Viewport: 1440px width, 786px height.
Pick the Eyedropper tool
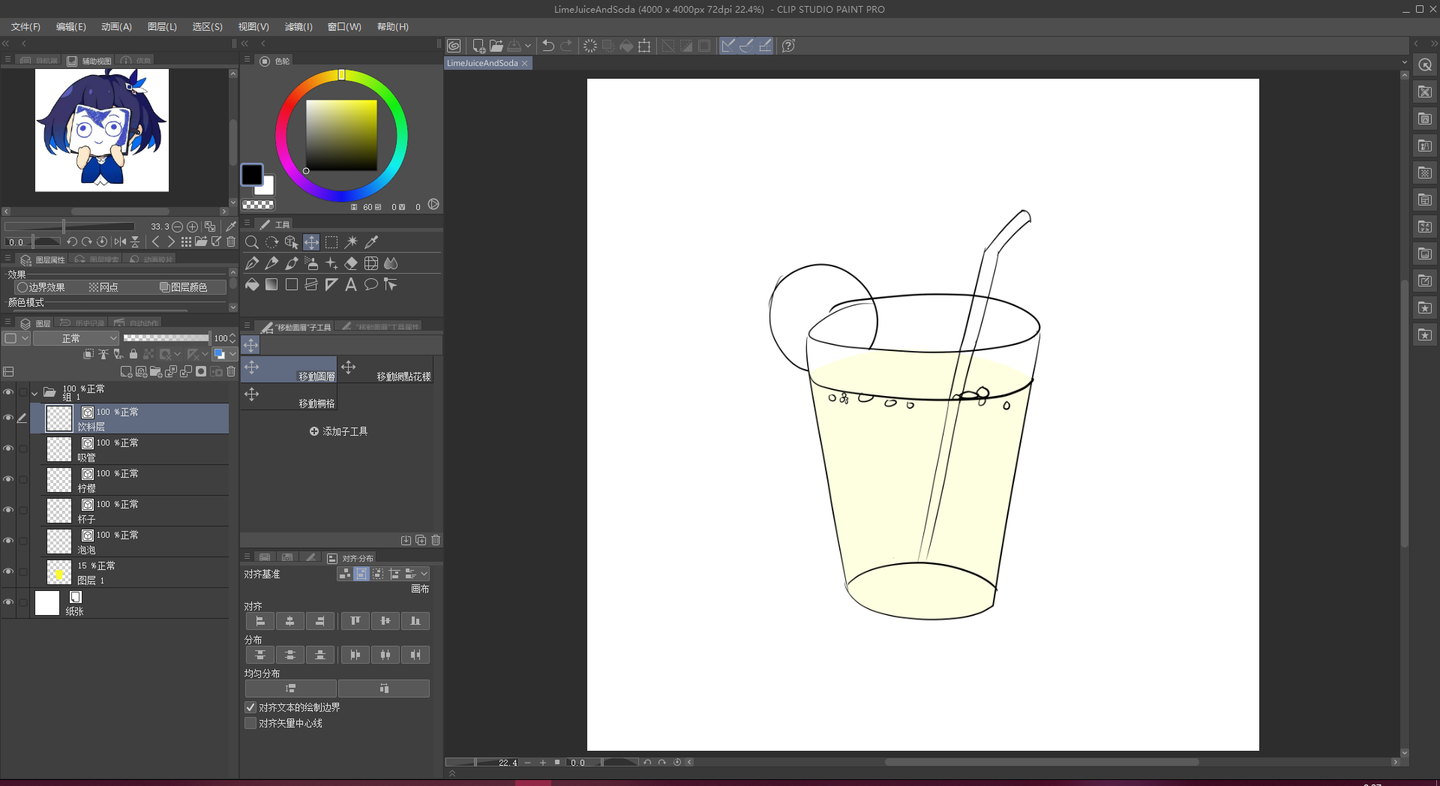[x=371, y=242]
